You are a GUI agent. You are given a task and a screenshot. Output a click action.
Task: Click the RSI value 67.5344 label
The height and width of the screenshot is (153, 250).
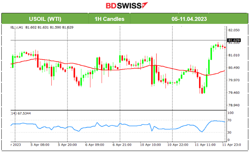click(24, 114)
